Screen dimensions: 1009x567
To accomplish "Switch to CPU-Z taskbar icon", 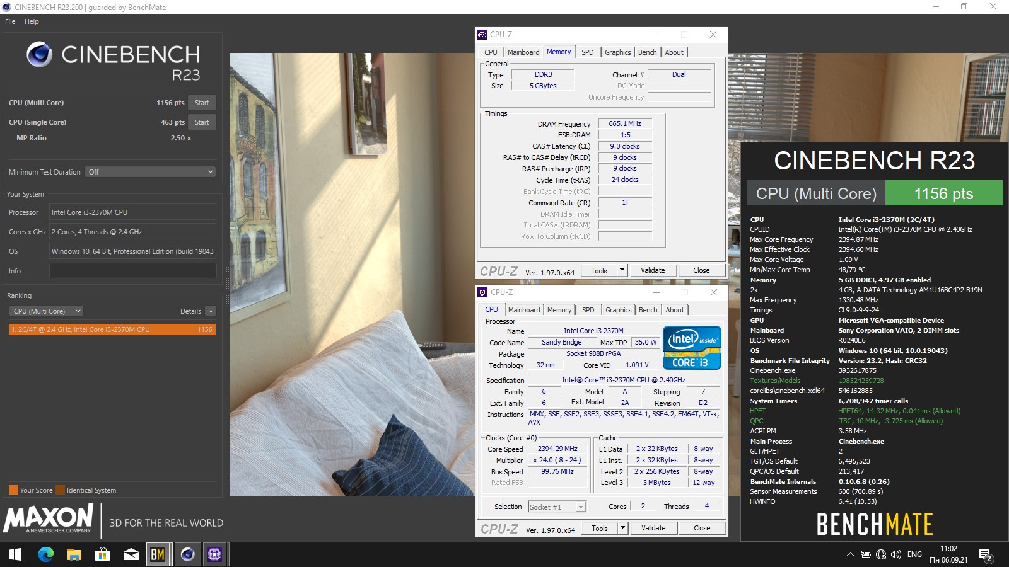I will (x=215, y=554).
